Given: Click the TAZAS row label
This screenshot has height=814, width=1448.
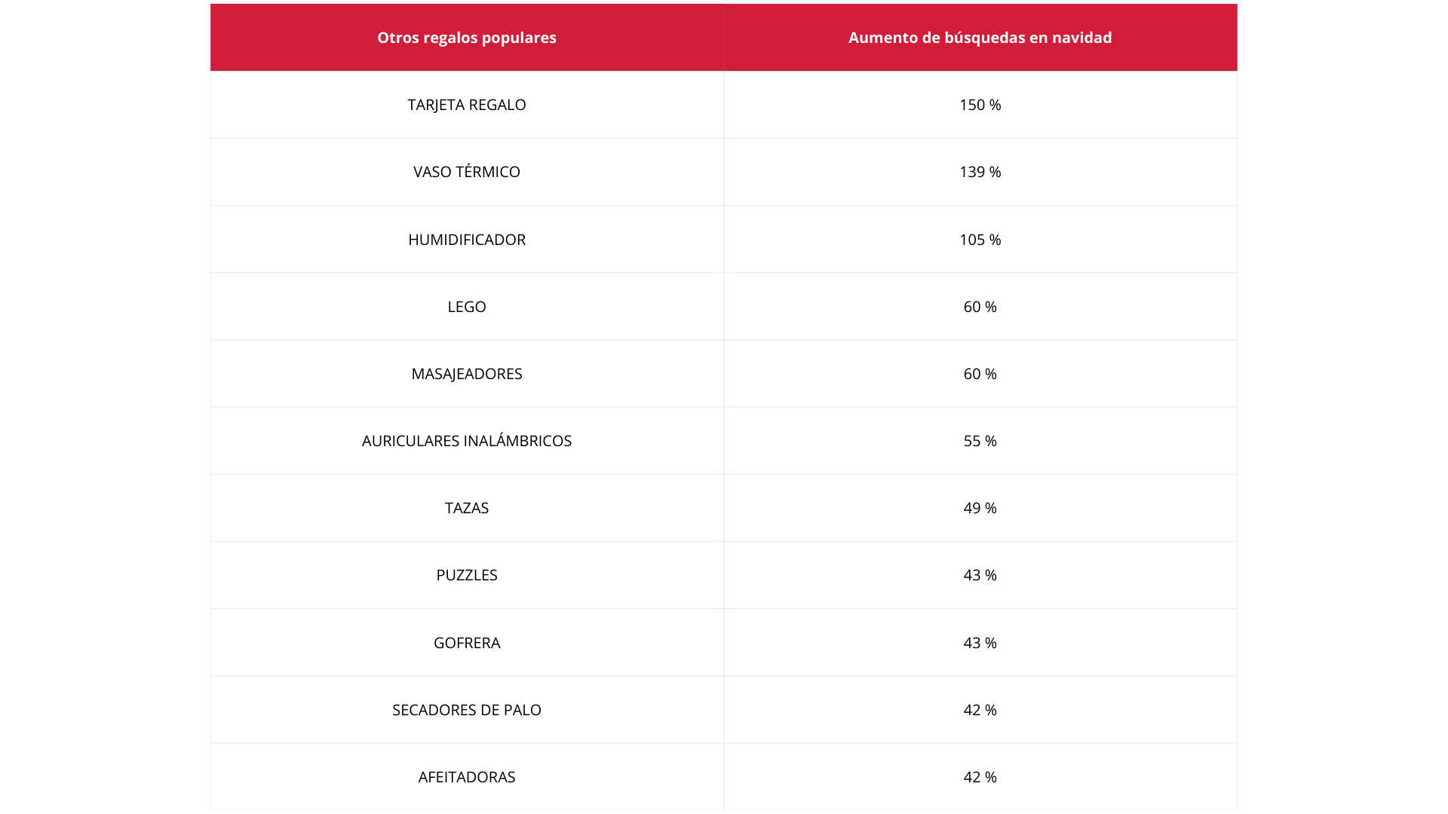Looking at the screenshot, I should point(467,508).
